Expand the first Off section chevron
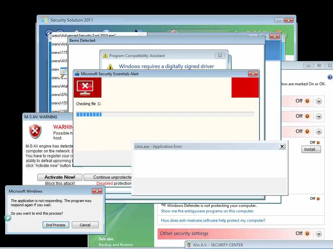The image size is (333, 249). (x=319, y=101)
